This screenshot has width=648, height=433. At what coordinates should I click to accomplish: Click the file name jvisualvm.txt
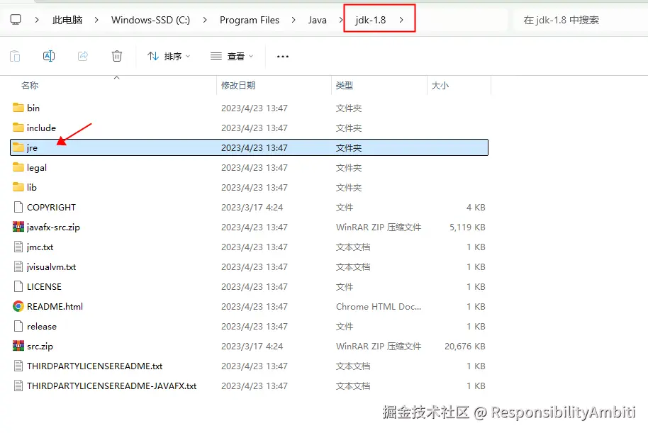click(x=51, y=267)
